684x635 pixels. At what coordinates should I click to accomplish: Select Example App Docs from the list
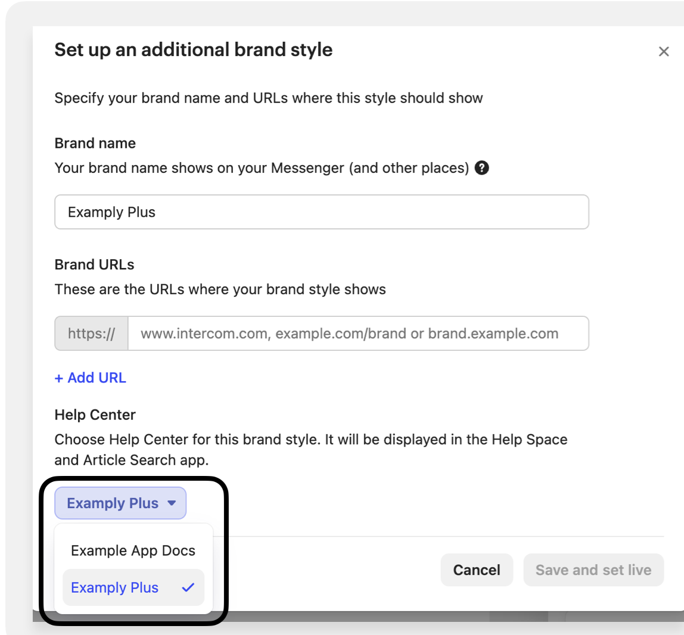pyautogui.click(x=133, y=550)
